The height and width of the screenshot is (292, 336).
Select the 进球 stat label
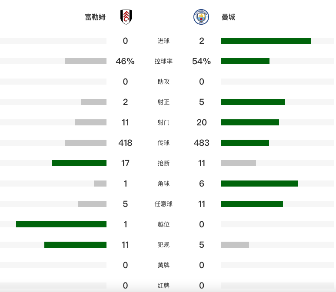pyautogui.click(x=163, y=41)
